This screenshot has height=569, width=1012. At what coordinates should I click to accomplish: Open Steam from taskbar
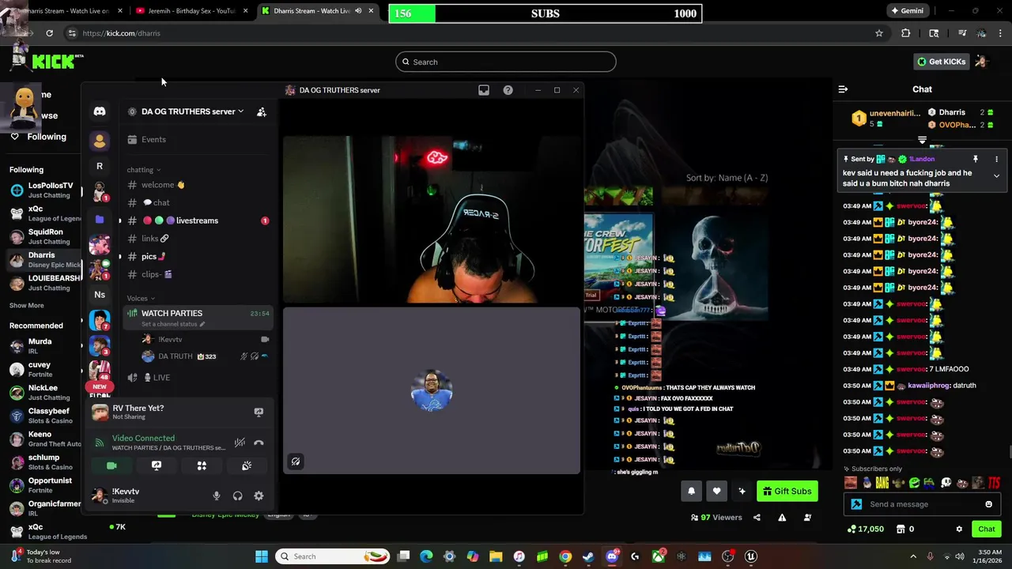[588, 556]
